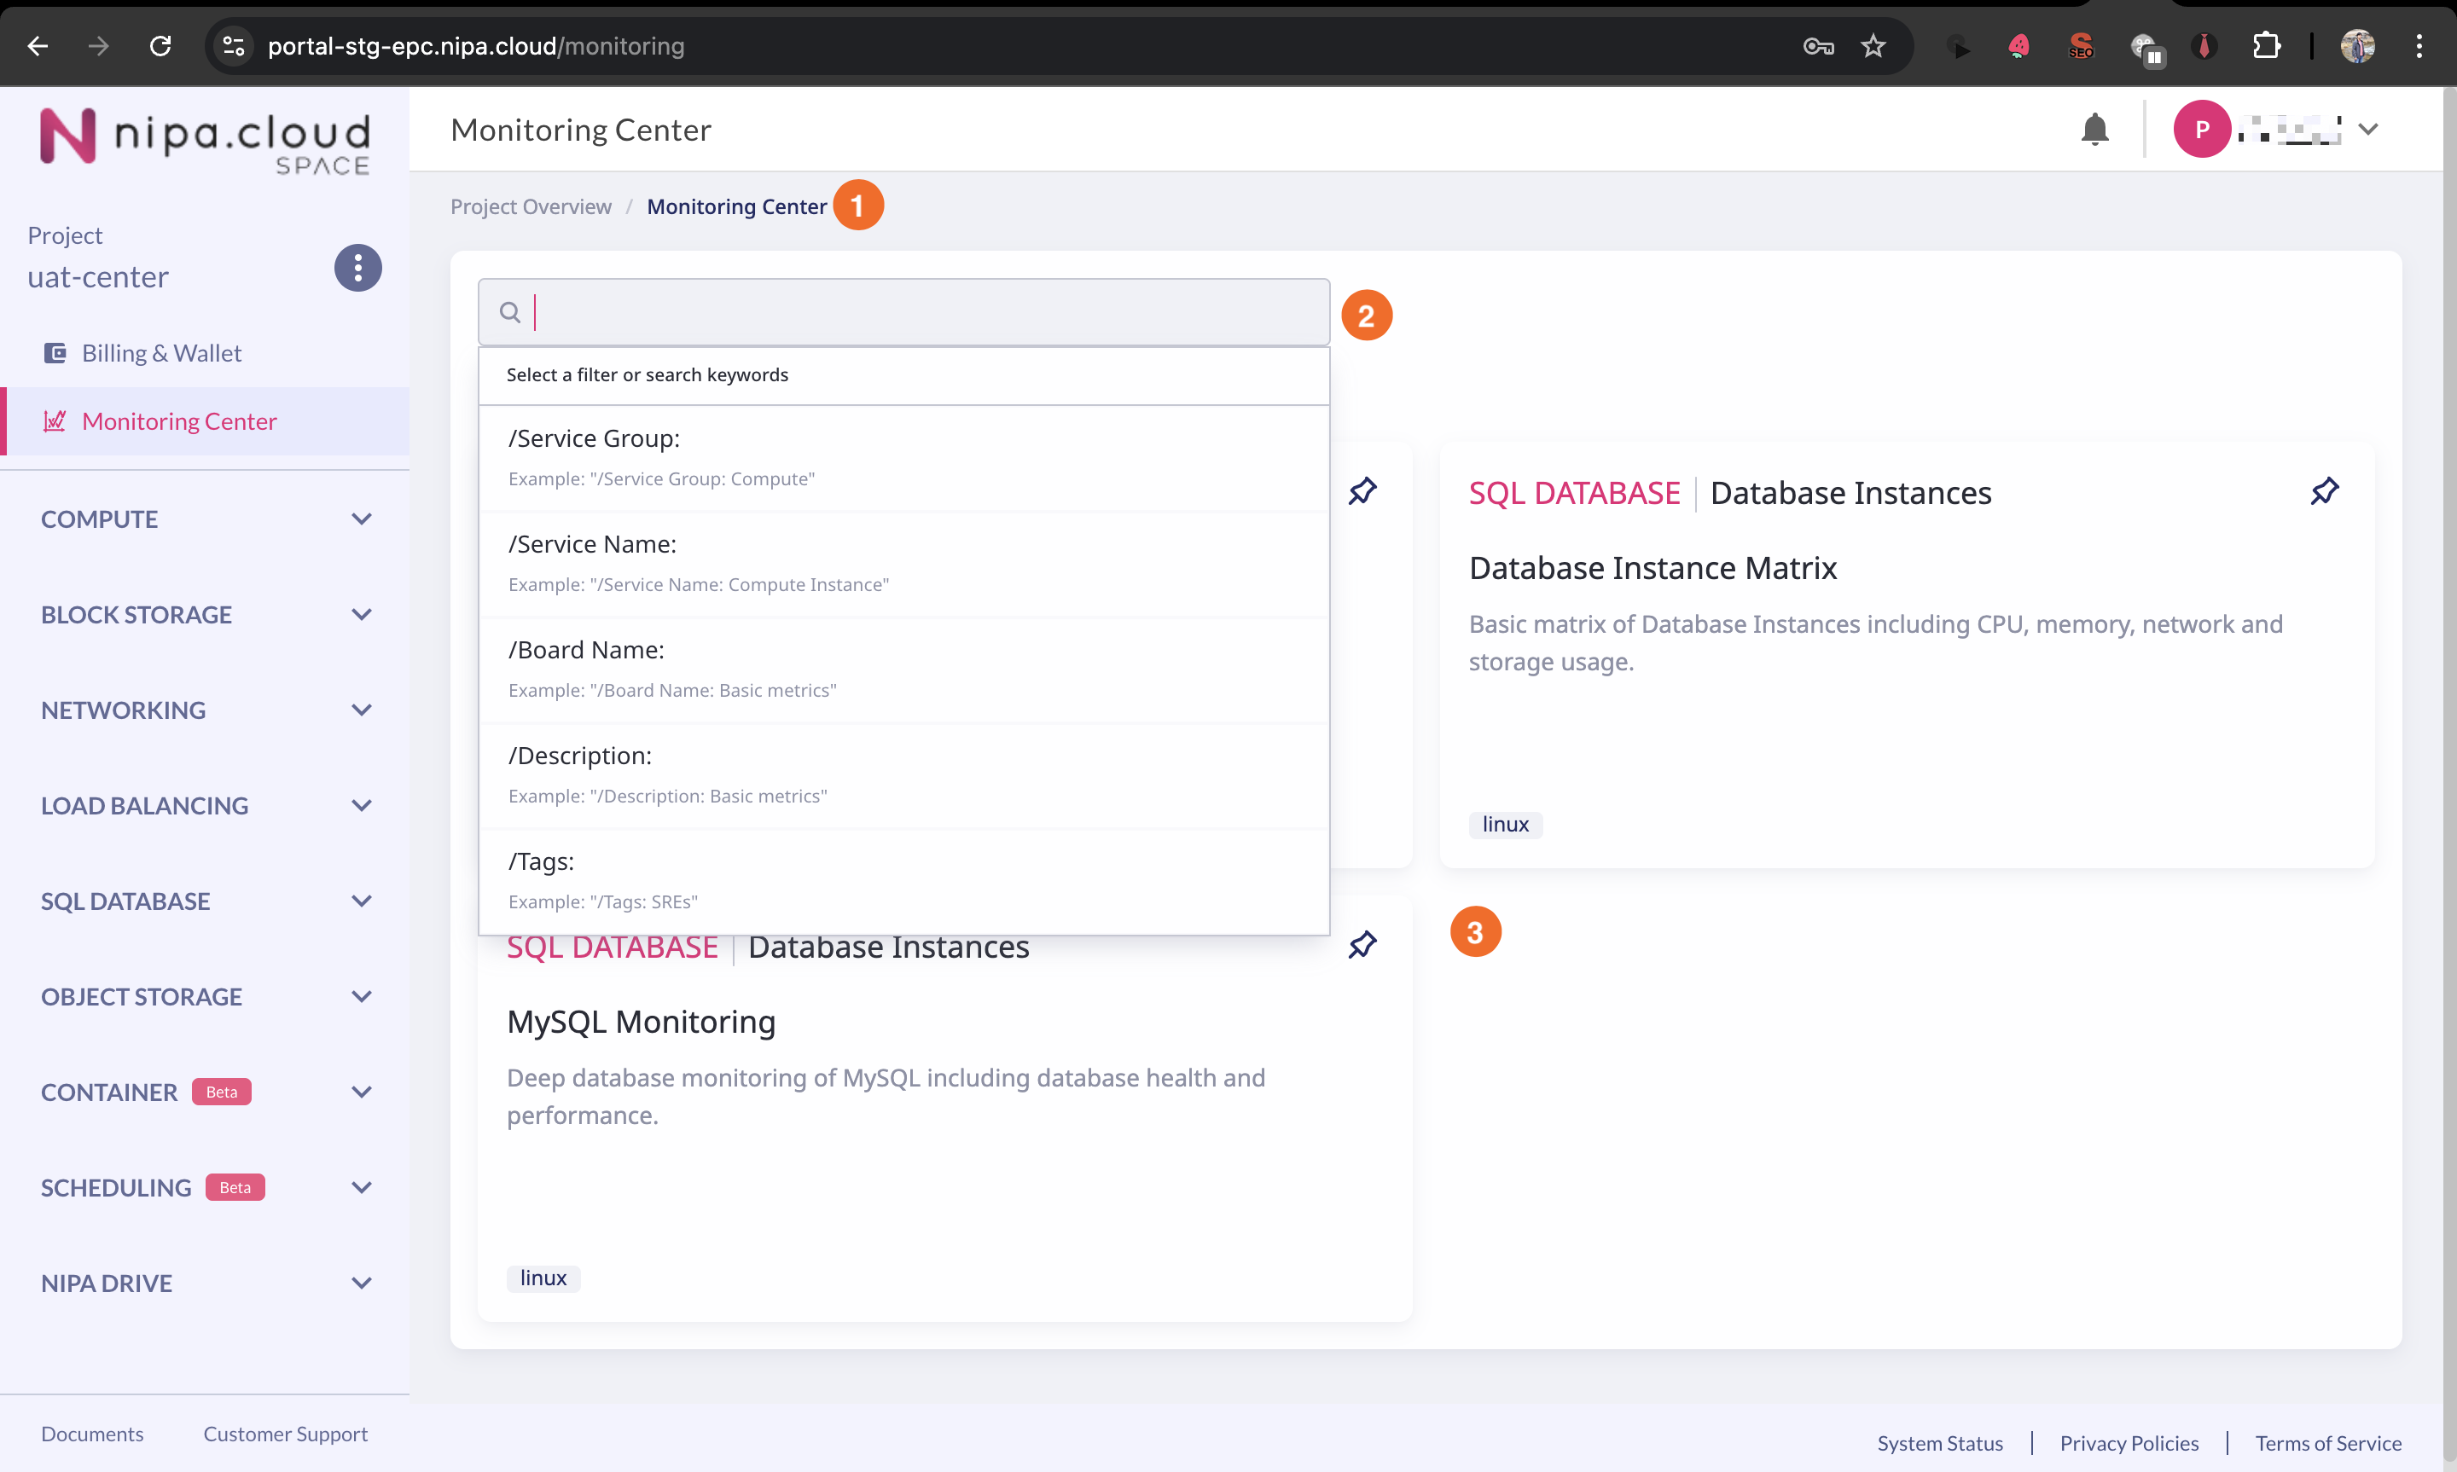Expand the NETWORKING section chevron
This screenshot has width=2457, height=1472.
(361, 710)
